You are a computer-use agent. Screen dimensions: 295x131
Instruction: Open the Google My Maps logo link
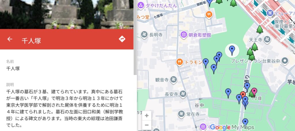point(232,127)
